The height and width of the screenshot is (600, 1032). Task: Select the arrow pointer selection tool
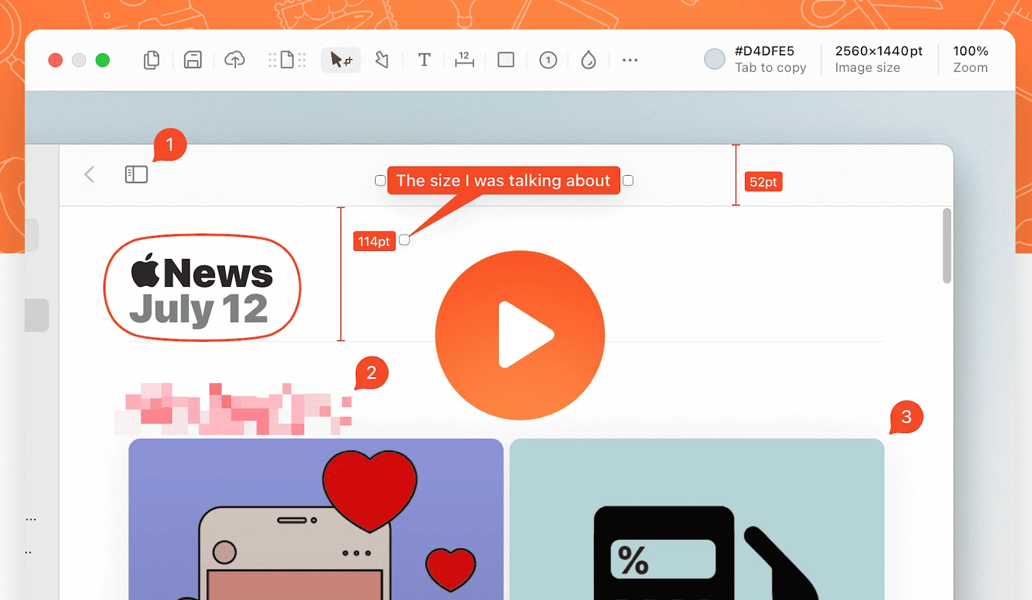[340, 60]
